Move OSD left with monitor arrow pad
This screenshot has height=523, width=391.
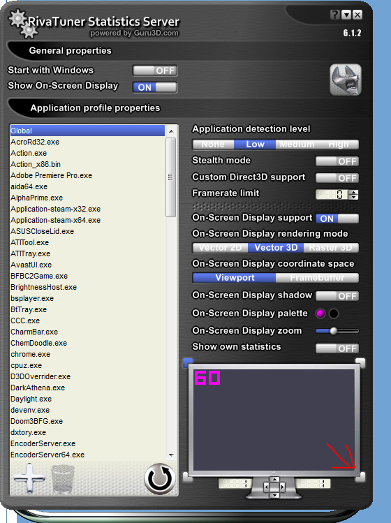point(266,487)
